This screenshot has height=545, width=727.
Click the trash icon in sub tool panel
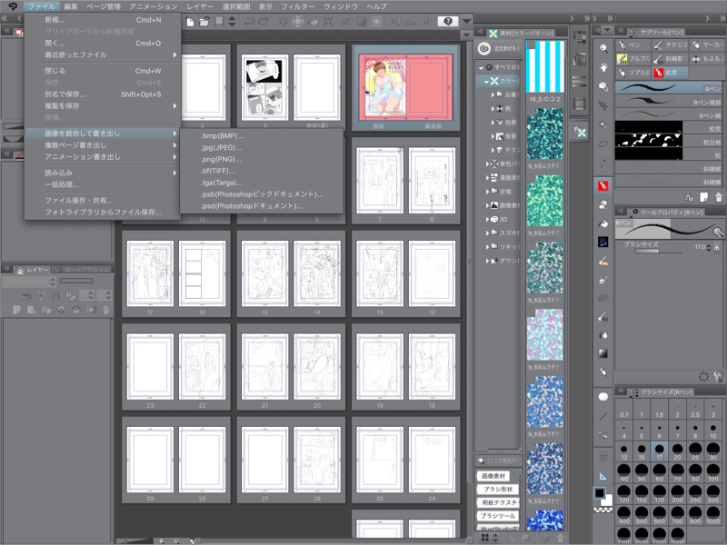[718, 196]
